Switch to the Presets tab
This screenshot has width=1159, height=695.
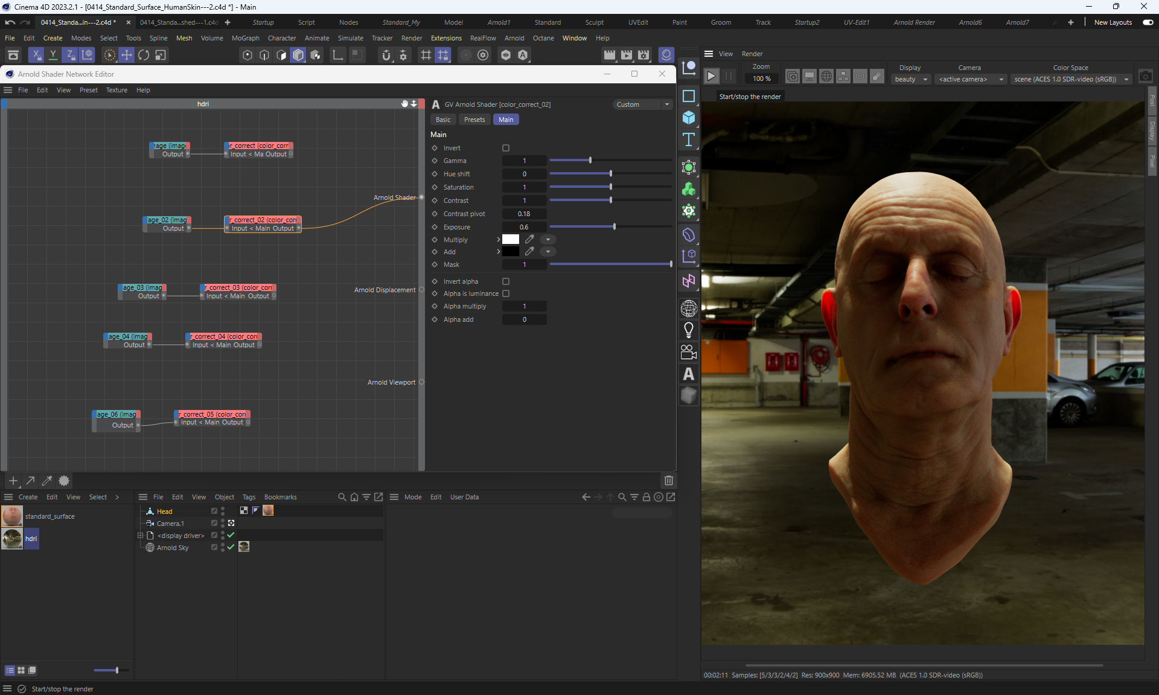tap(474, 120)
